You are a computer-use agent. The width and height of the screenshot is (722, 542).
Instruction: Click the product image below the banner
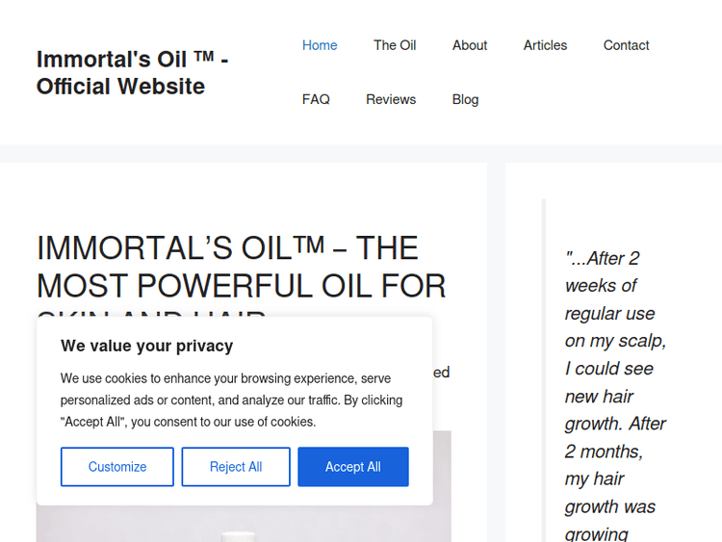244,524
